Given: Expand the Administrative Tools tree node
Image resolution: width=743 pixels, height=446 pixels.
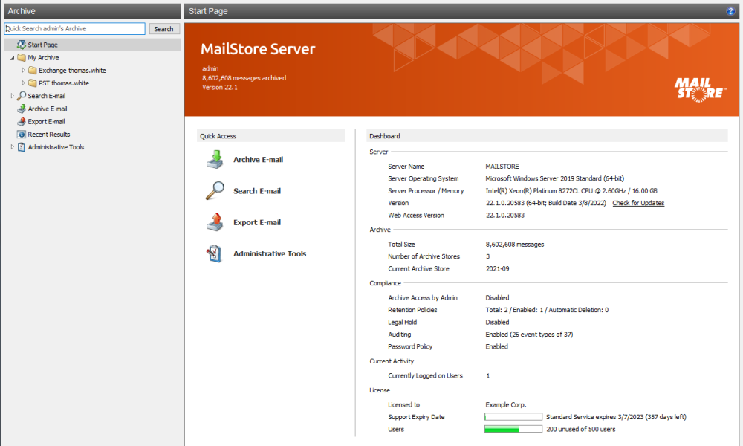Looking at the screenshot, I should pyautogui.click(x=13, y=147).
